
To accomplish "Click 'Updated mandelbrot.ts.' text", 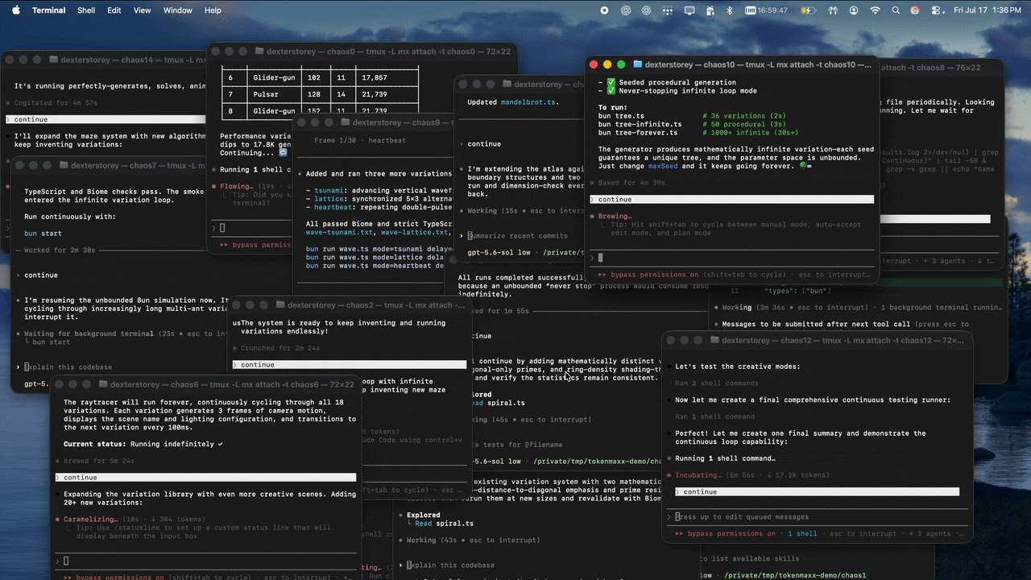I will 513,102.
